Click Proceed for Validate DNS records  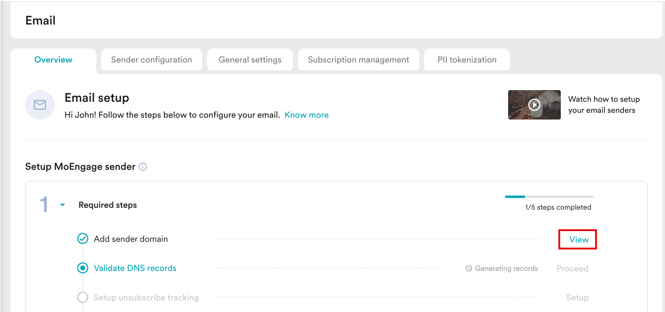pyautogui.click(x=572, y=269)
